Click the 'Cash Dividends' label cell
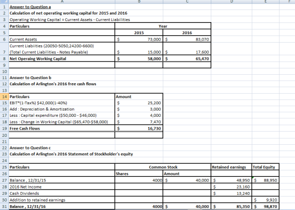The image size is (295, 210). [62, 193]
